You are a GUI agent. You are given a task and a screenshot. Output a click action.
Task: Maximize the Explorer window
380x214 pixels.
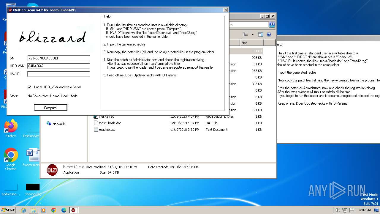(267, 16)
